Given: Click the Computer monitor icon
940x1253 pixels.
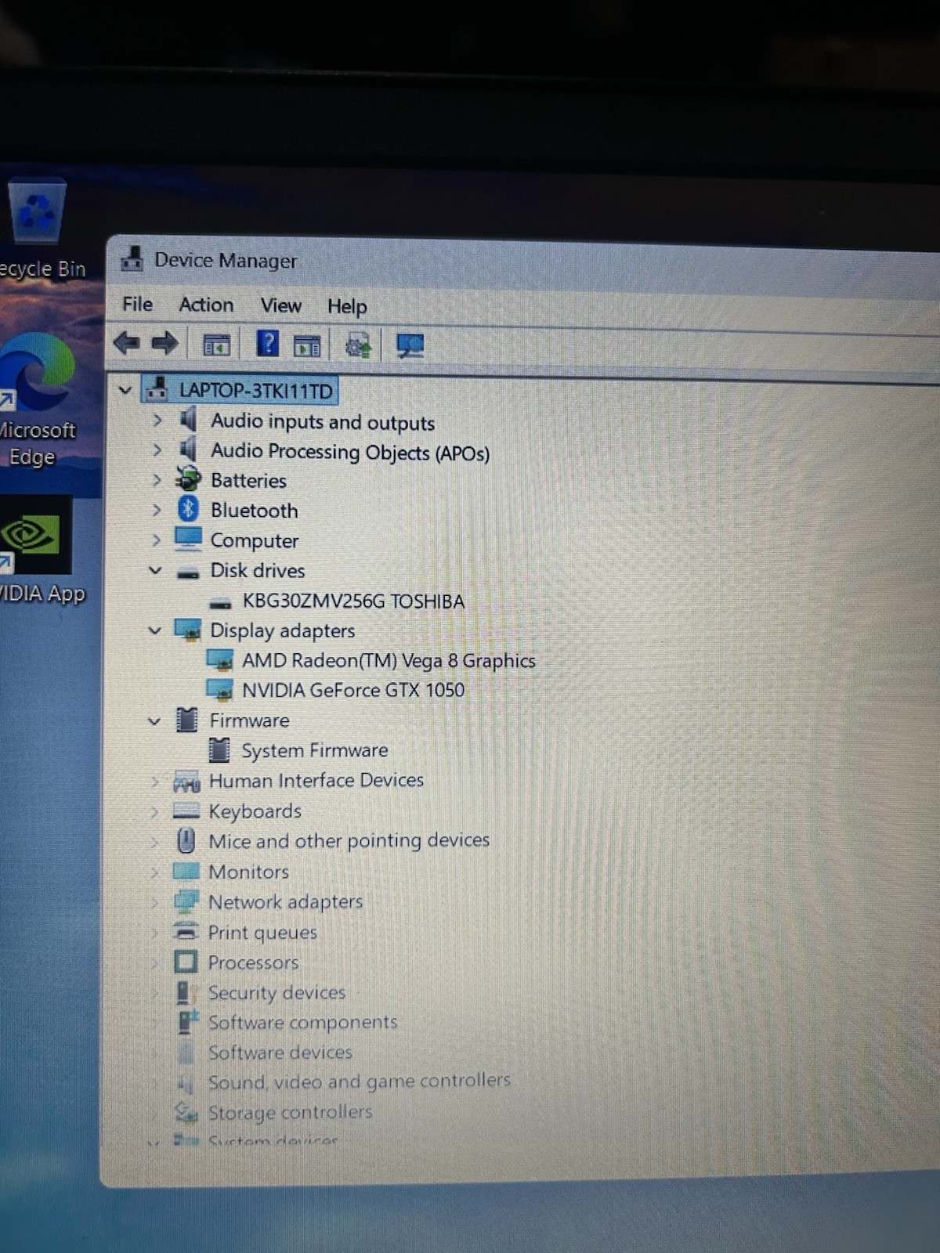Looking at the screenshot, I should pos(188,539).
